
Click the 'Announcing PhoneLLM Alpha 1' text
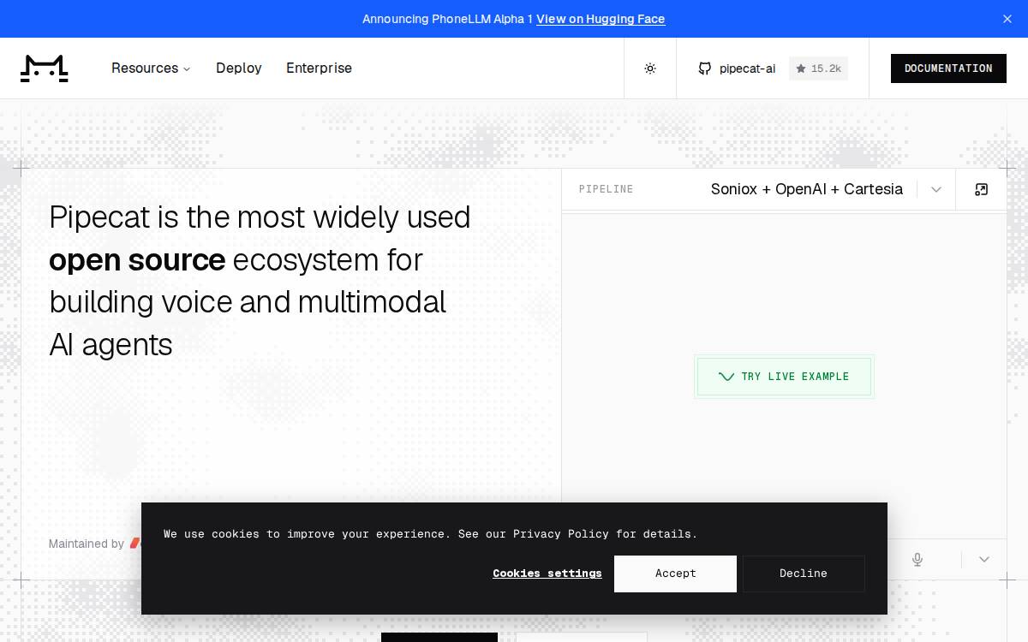tap(447, 19)
